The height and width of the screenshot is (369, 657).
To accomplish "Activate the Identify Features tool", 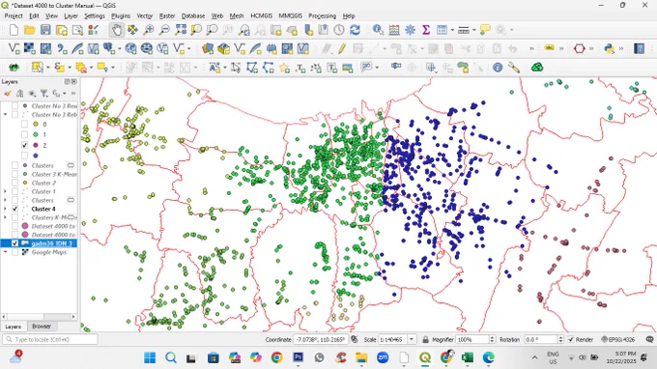I will pyautogui.click(x=378, y=30).
